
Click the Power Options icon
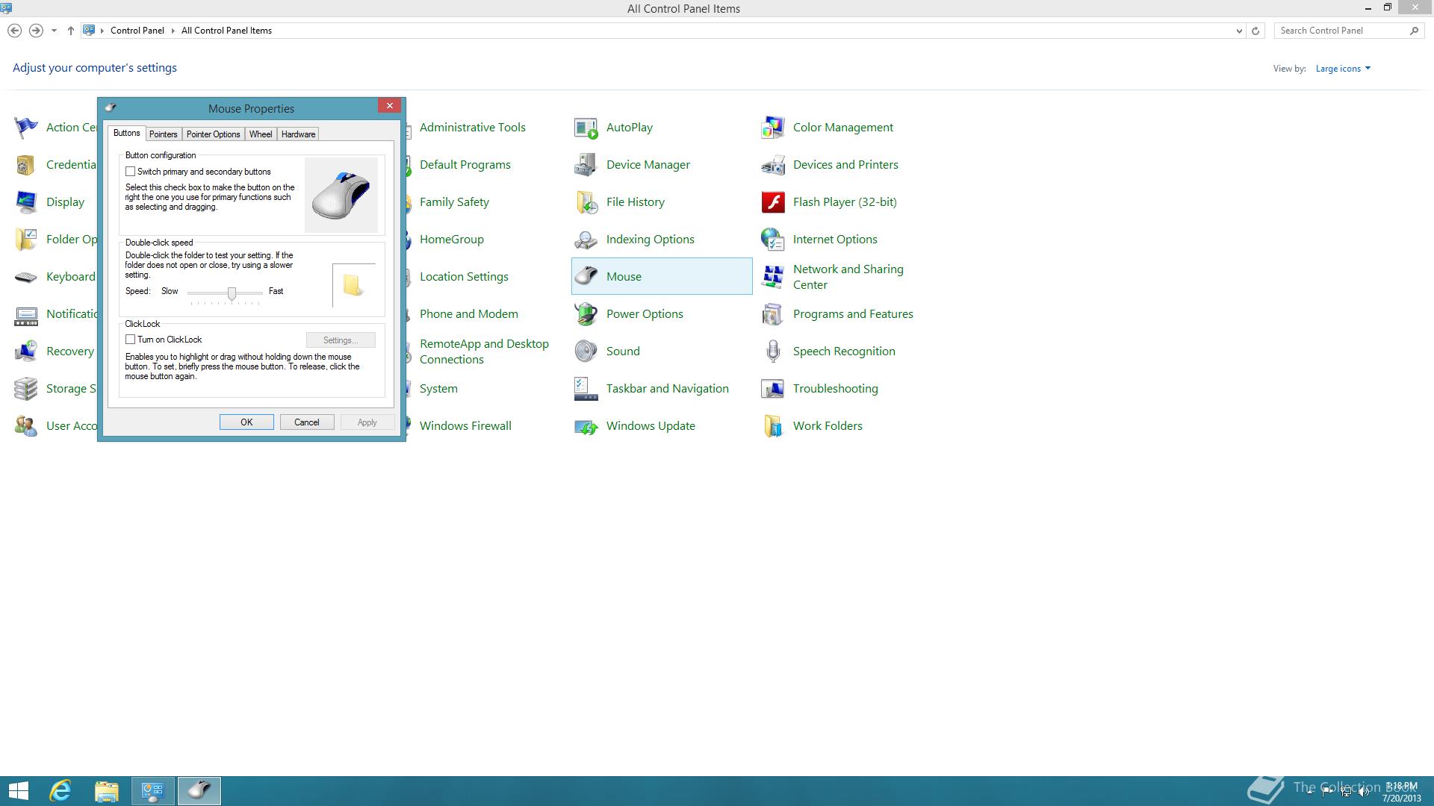(586, 314)
